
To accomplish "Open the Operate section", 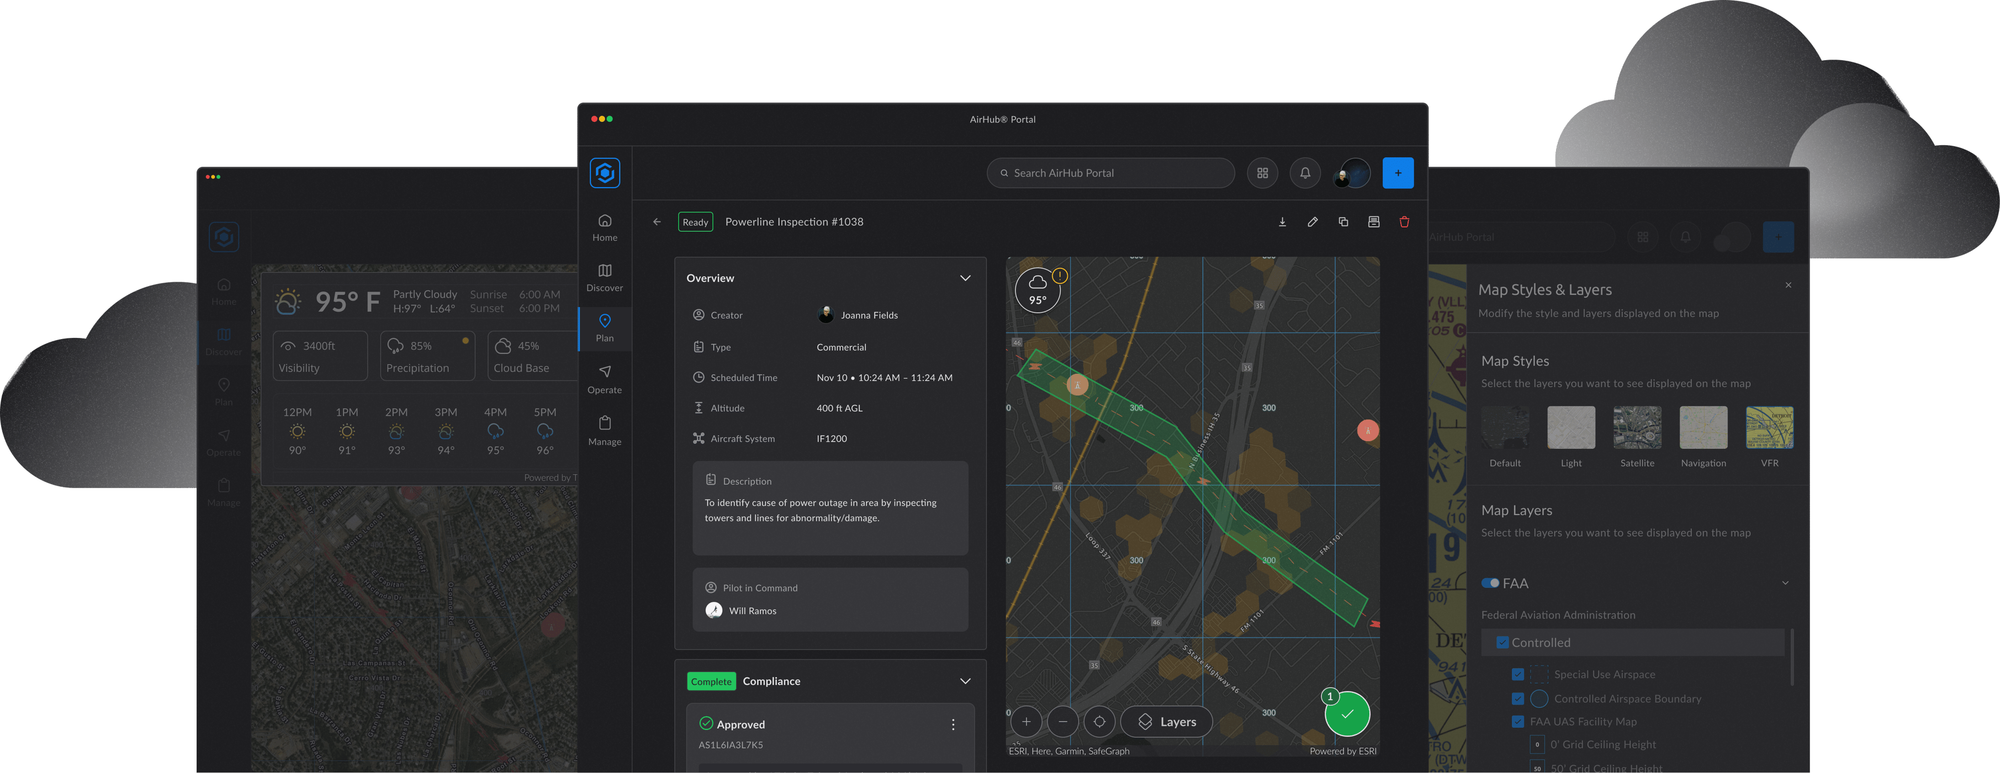I will point(605,379).
